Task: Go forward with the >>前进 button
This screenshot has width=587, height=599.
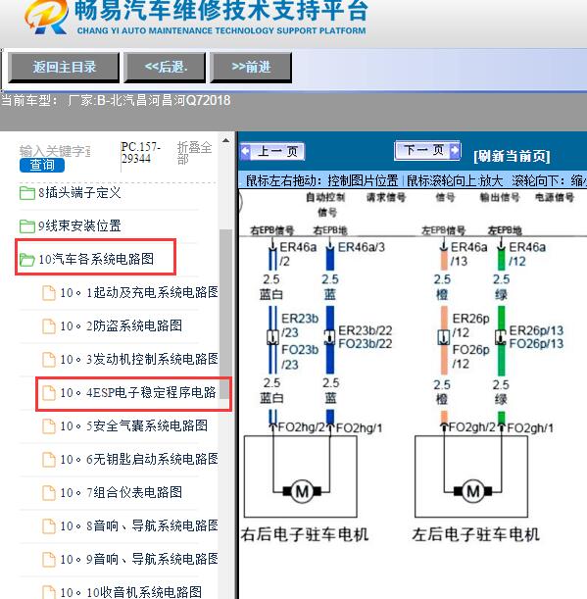Action: [251, 68]
